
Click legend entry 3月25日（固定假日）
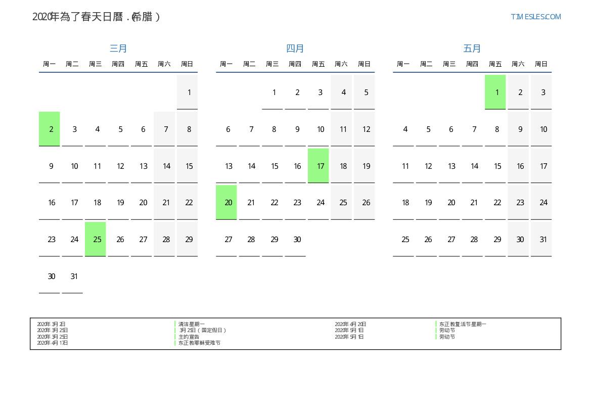(203, 330)
